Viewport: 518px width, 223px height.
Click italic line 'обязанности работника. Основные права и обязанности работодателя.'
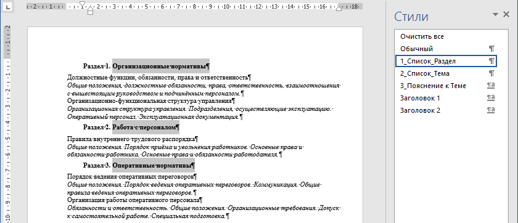tap(173, 154)
